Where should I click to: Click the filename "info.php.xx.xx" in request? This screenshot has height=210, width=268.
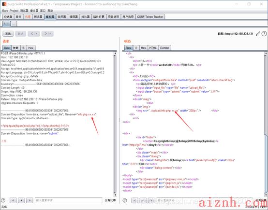point(87,114)
